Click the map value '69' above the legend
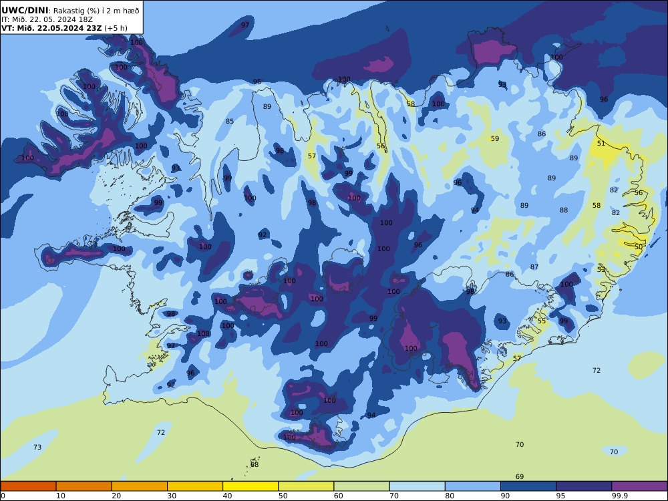668x501 pixels. tap(520, 477)
